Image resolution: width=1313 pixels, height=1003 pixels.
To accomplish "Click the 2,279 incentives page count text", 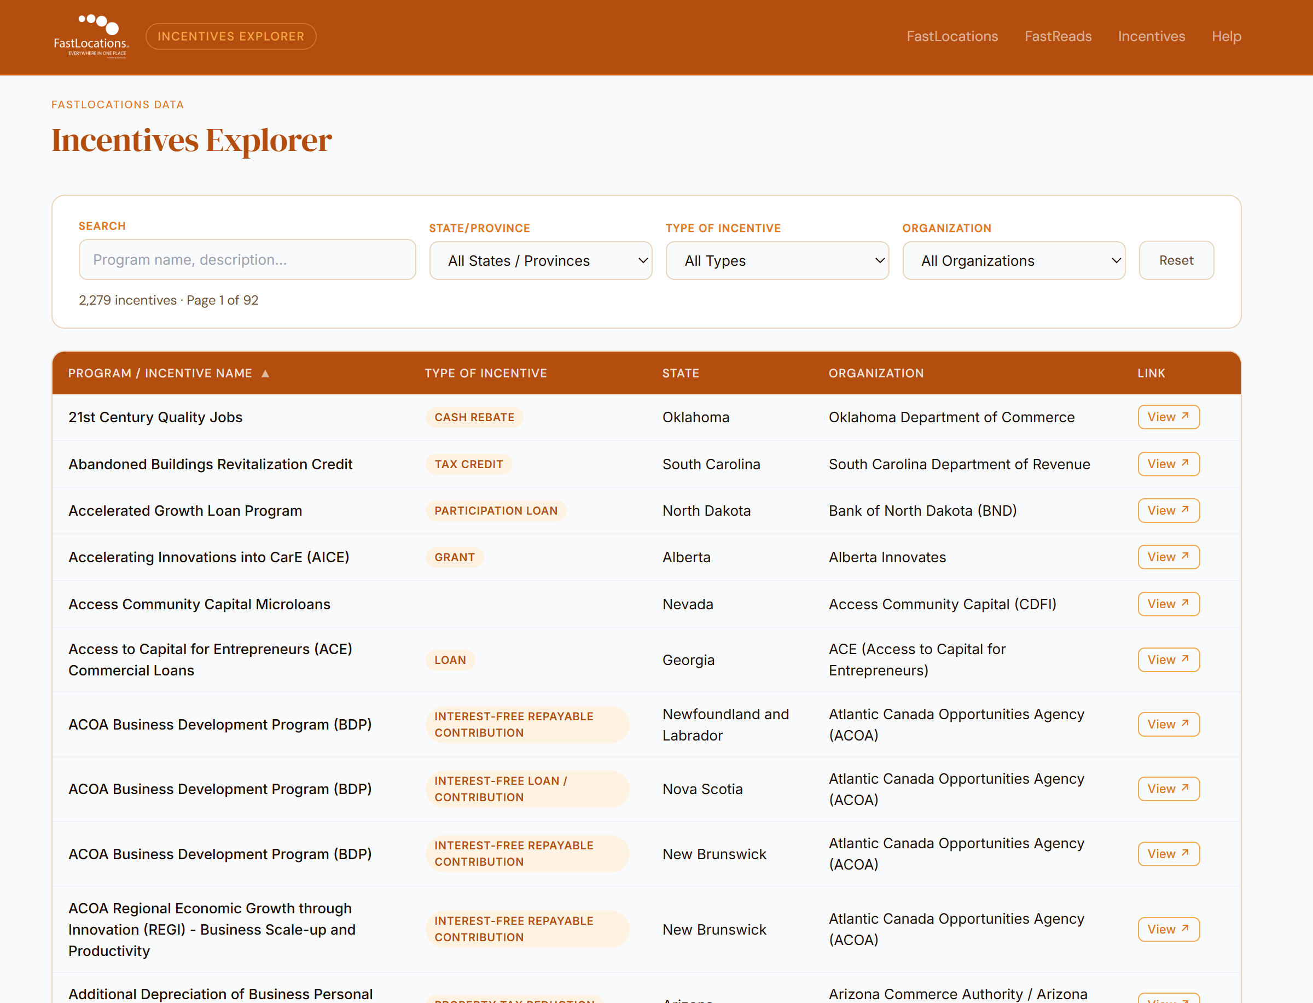I will 169,300.
